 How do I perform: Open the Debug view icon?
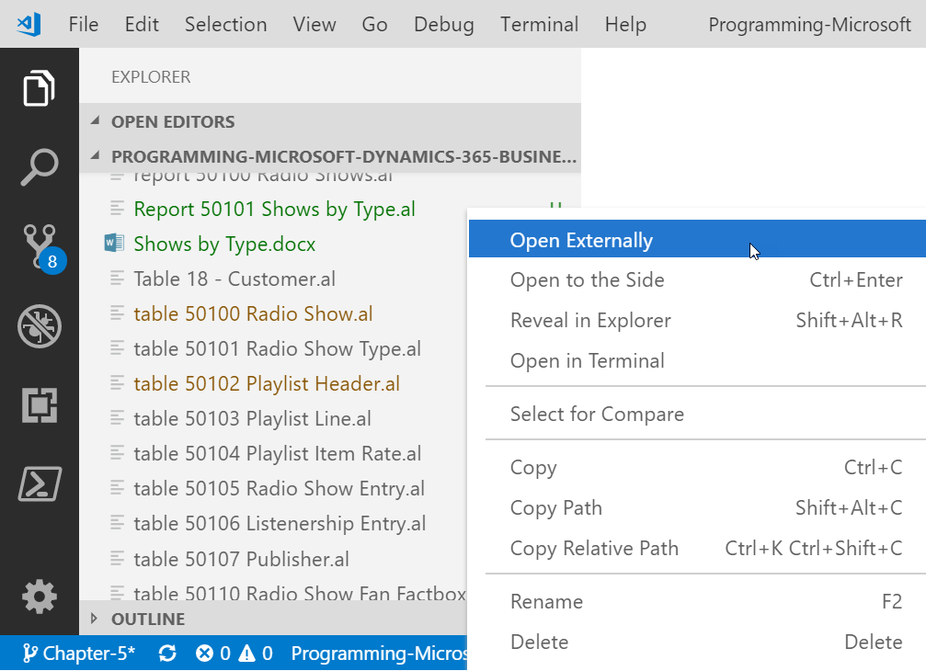pos(39,326)
